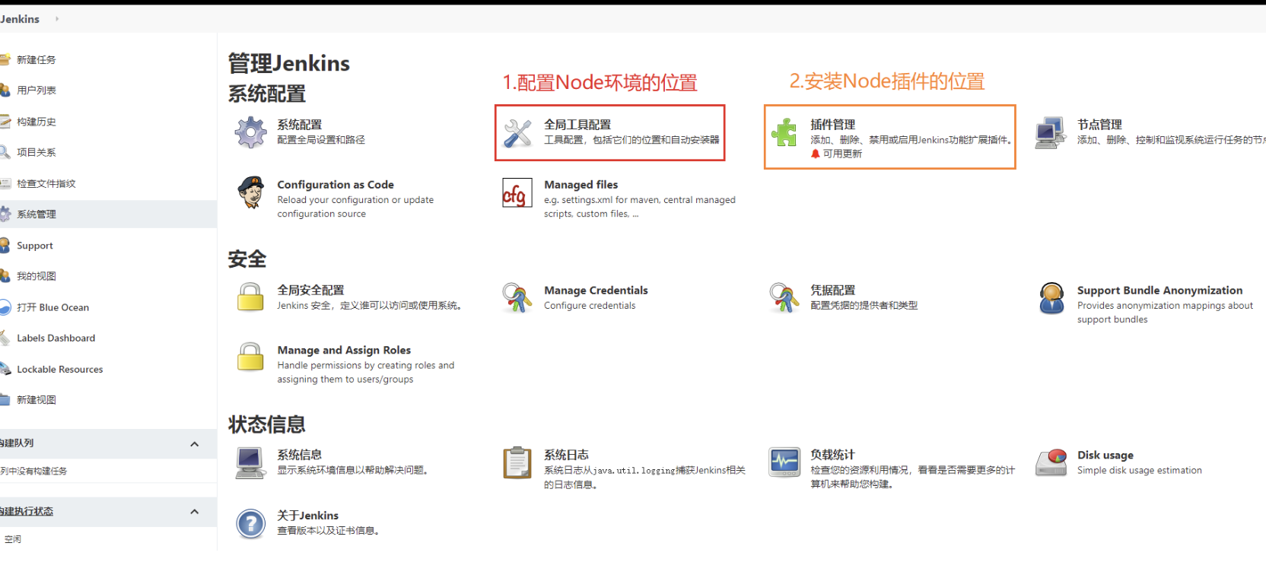Image resolution: width=1266 pixels, height=578 pixels.
Task: Click the Support Bundle Anonymization icon
Action: (1051, 298)
